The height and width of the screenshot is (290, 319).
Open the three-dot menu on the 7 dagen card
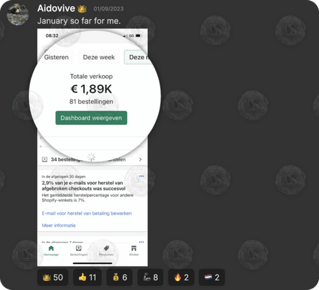141,242
